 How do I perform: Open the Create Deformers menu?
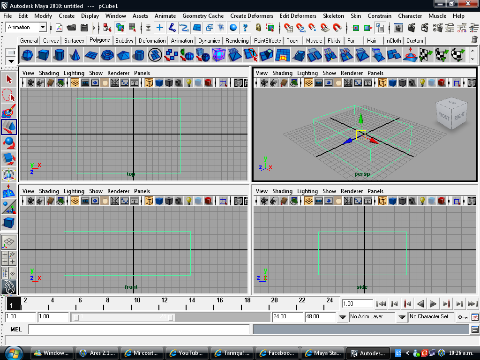click(251, 15)
